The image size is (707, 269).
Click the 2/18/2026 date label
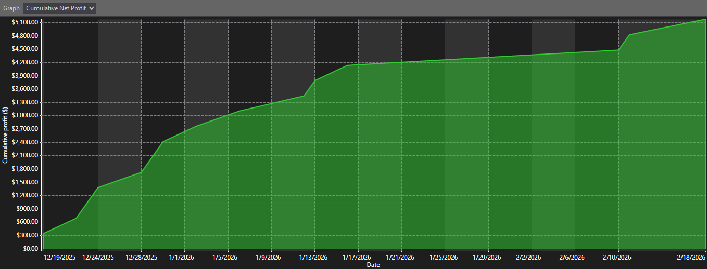pos(691,257)
